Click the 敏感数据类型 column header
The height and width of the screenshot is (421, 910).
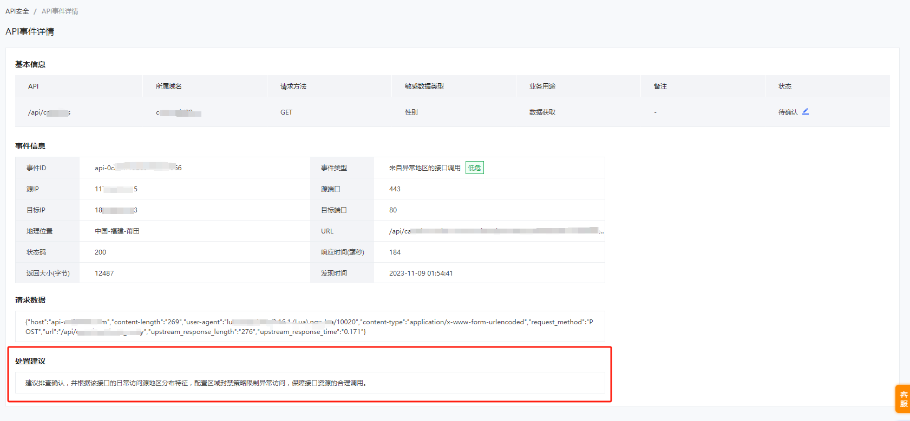424,86
